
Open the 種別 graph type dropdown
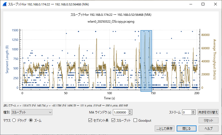coord(32,112)
